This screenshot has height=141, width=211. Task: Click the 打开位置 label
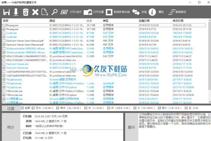pos(98,12)
